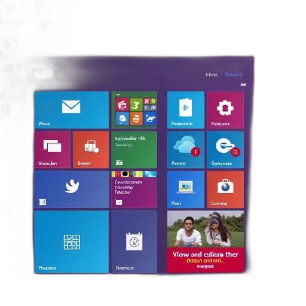Click small icon at bottom of bird tile
The height and width of the screenshot is (306, 306).
[42, 202]
